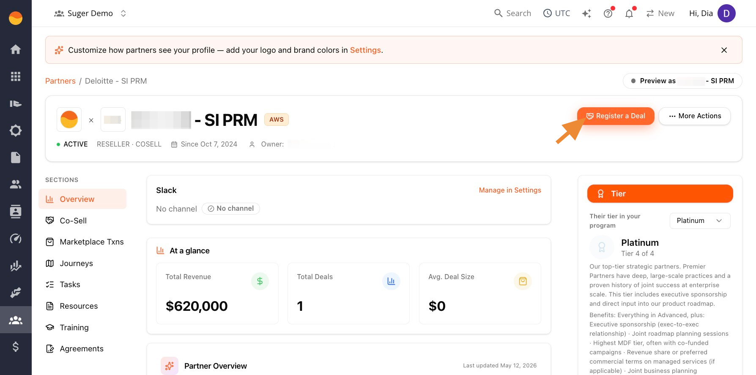The width and height of the screenshot is (756, 375).
Task: Open the notifications bell
Action: pos(629,14)
